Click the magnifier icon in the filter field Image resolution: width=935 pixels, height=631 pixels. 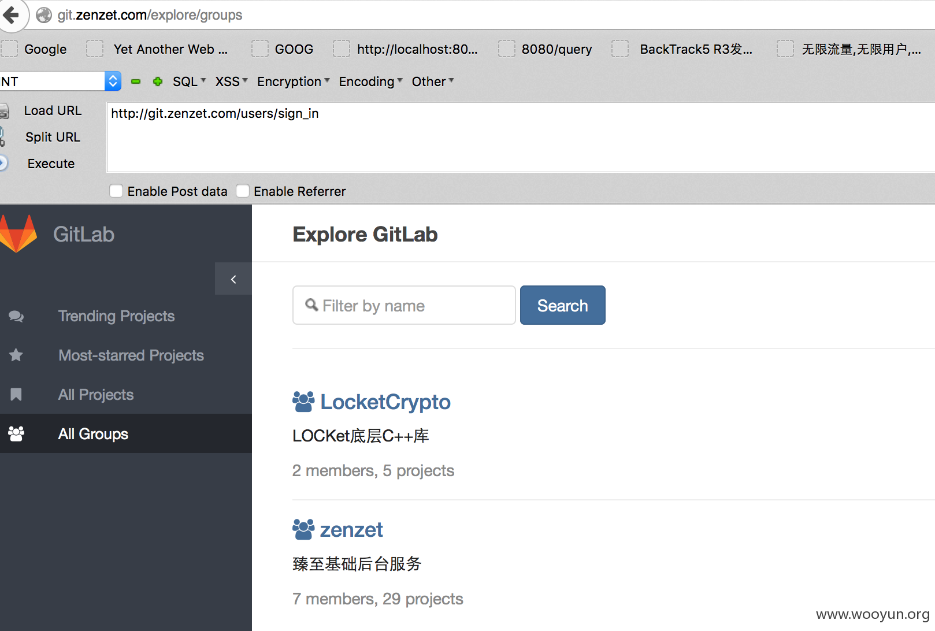click(x=311, y=305)
